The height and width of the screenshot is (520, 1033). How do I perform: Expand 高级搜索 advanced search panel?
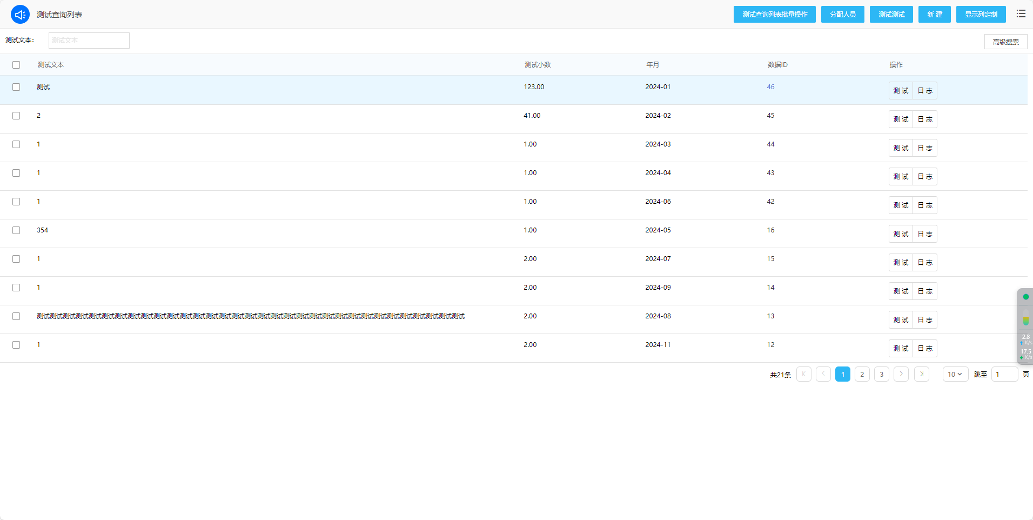(x=1005, y=42)
